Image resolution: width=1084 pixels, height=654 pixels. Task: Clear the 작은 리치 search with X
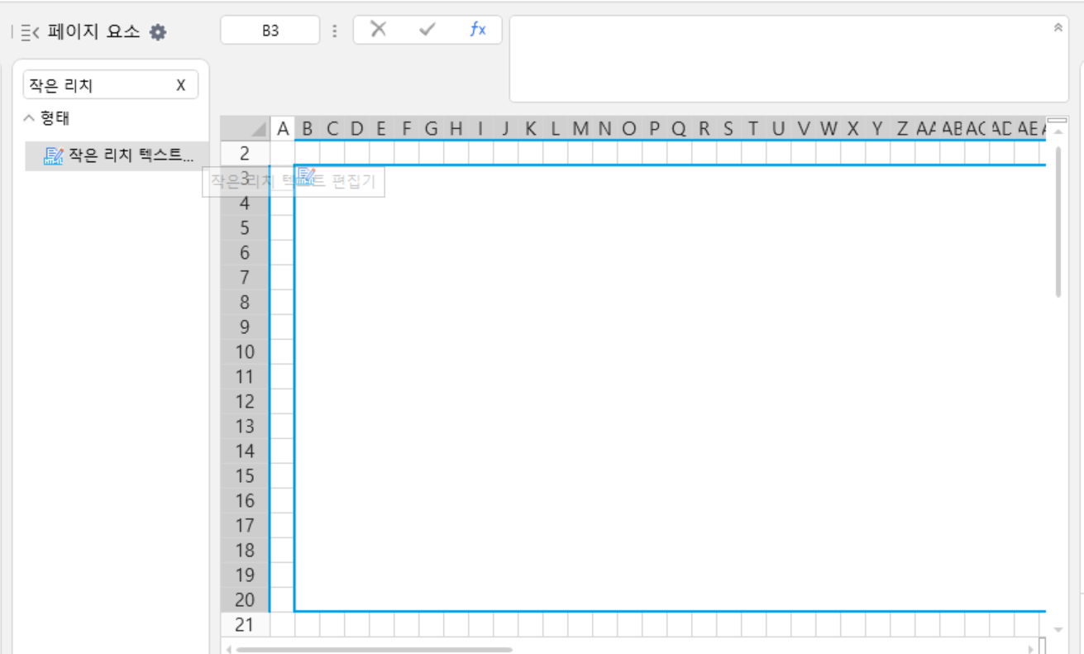tap(181, 84)
